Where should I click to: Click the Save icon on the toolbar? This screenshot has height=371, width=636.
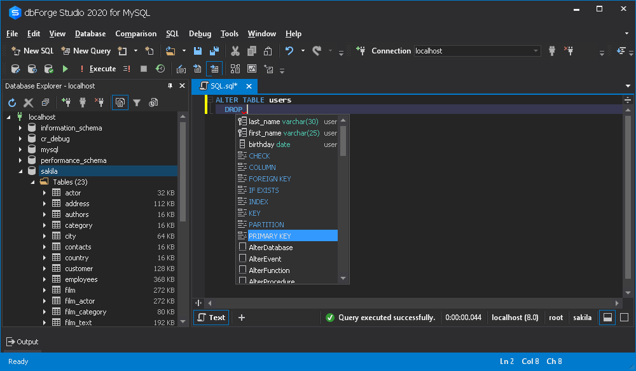198,50
